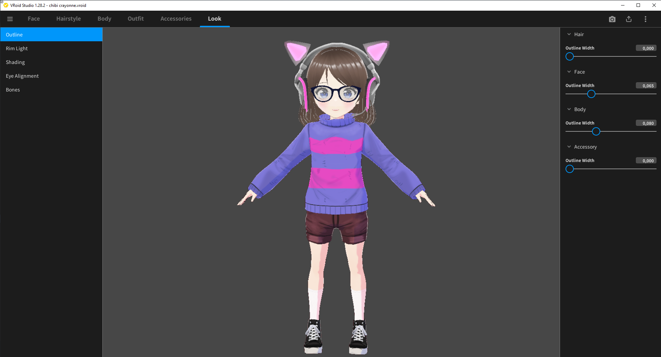This screenshot has height=357, width=661.
Task: Select Bones in the sidebar
Action: (13, 90)
